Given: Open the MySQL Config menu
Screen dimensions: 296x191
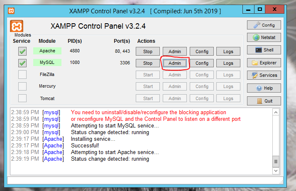Looking at the screenshot, I should coord(202,63).
